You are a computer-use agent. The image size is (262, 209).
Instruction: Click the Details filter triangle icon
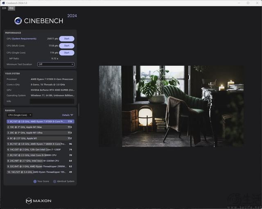(72, 115)
